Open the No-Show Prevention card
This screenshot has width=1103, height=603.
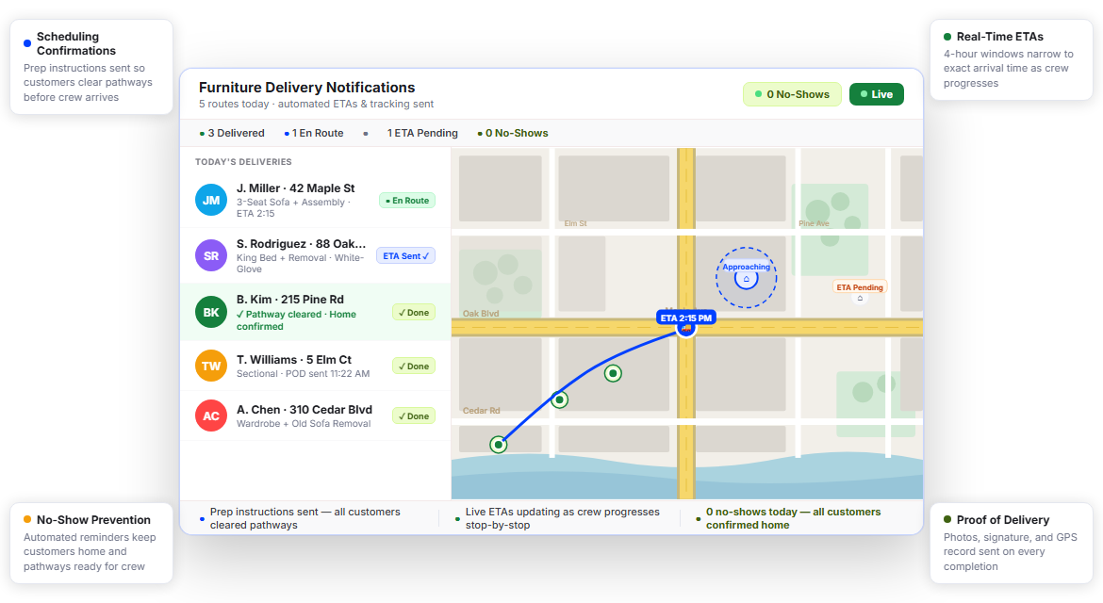click(91, 543)
